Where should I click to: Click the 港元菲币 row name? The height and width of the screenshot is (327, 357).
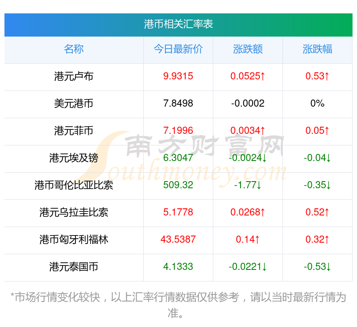tap(74, 131)
